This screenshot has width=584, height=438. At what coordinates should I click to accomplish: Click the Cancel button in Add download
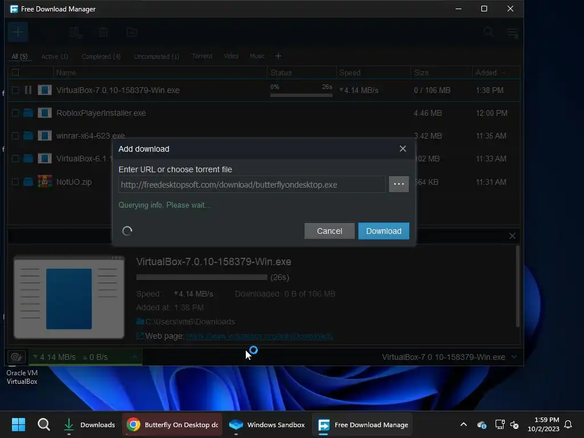[x=329, y=231]
